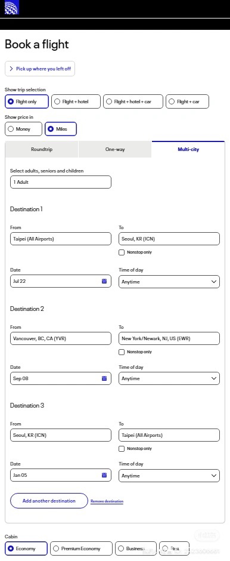The width and height of the screenshot is (230, 561).
Task: Open calendar icon for Sep 08 date
Action: (x=104, y=378)
